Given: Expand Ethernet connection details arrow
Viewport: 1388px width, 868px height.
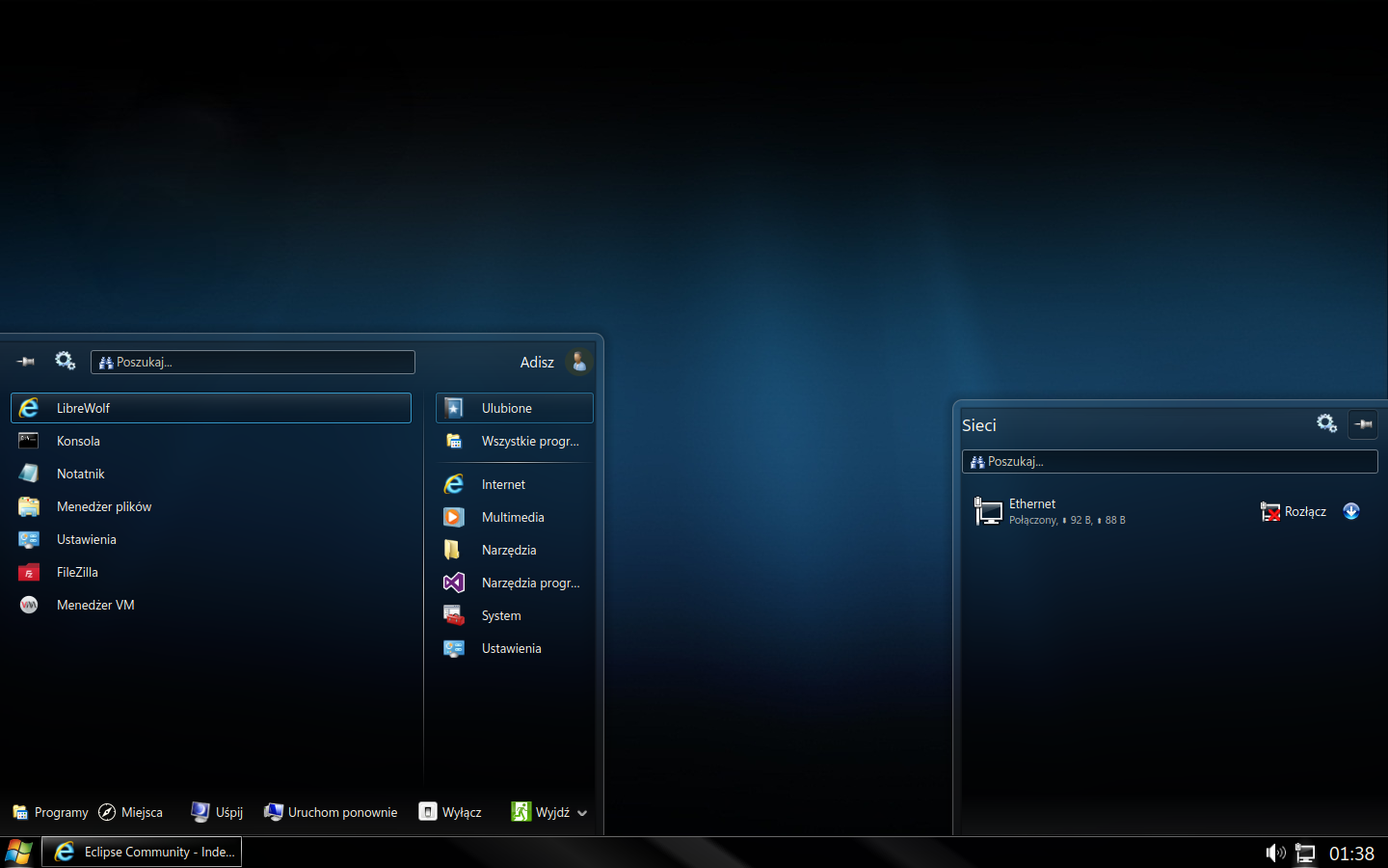Looking at the screenshot, I should (1351, 511).
